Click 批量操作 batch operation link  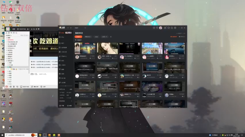point(79,40)
